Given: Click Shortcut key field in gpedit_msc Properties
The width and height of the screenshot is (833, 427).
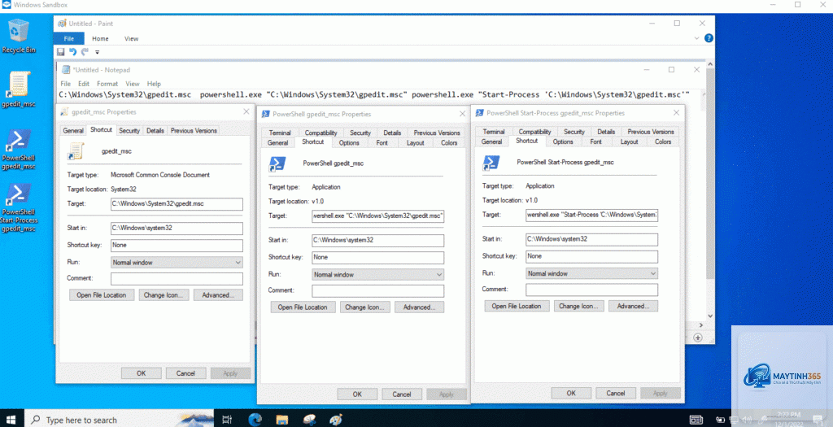Looking at the screenshot, I should (177, 246).
